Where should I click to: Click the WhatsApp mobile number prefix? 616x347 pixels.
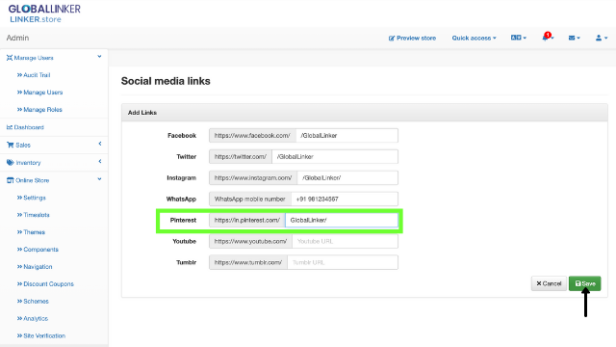point(250,200)
